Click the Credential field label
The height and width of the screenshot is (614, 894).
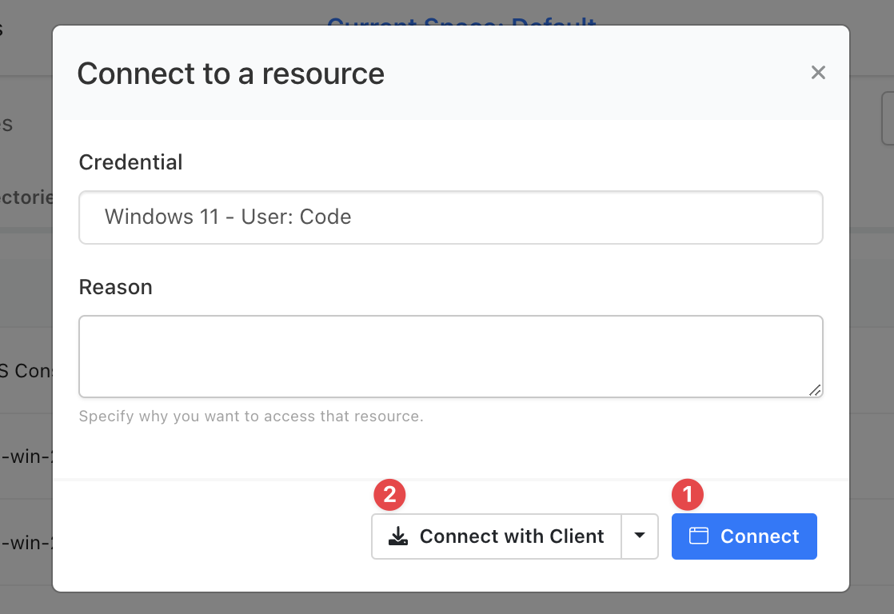130,162
